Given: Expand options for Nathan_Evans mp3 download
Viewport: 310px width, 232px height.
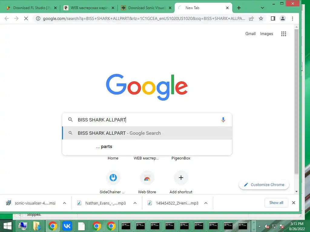Looking at the screenshot, I should pyautogui.click(x=135, y=203).
